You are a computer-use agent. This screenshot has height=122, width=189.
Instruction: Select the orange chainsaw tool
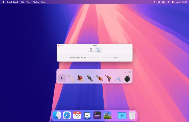tap(99, 78)
